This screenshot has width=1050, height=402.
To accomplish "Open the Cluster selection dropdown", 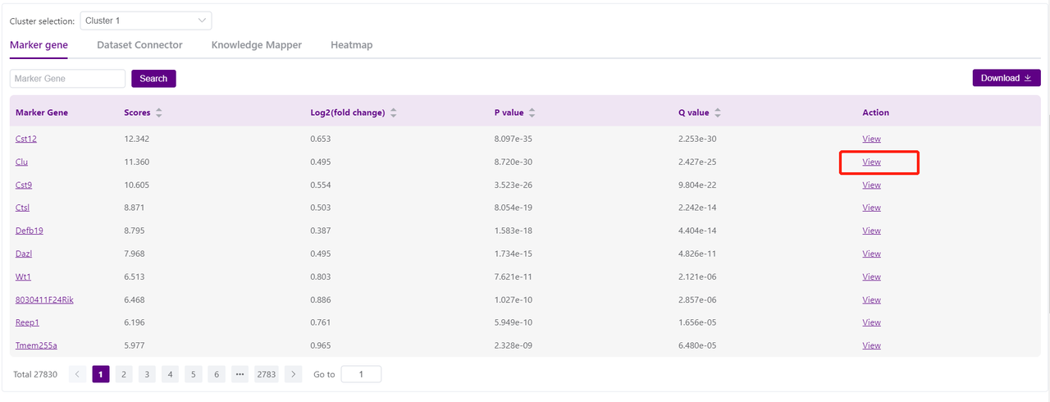I will tap(145, 21).
